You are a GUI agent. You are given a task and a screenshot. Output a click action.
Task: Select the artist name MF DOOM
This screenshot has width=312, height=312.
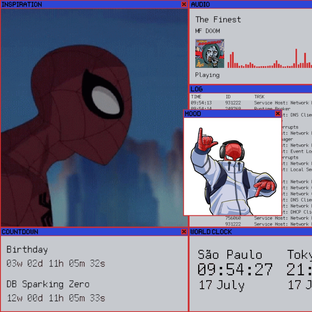click(x=207, y=31)
